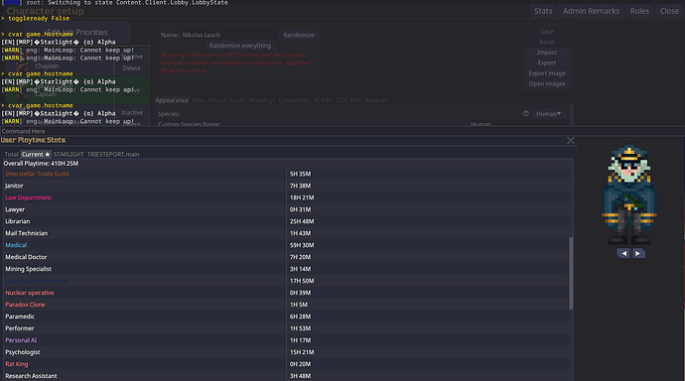Click the 18H 21M playtime value

pos(302,197)
